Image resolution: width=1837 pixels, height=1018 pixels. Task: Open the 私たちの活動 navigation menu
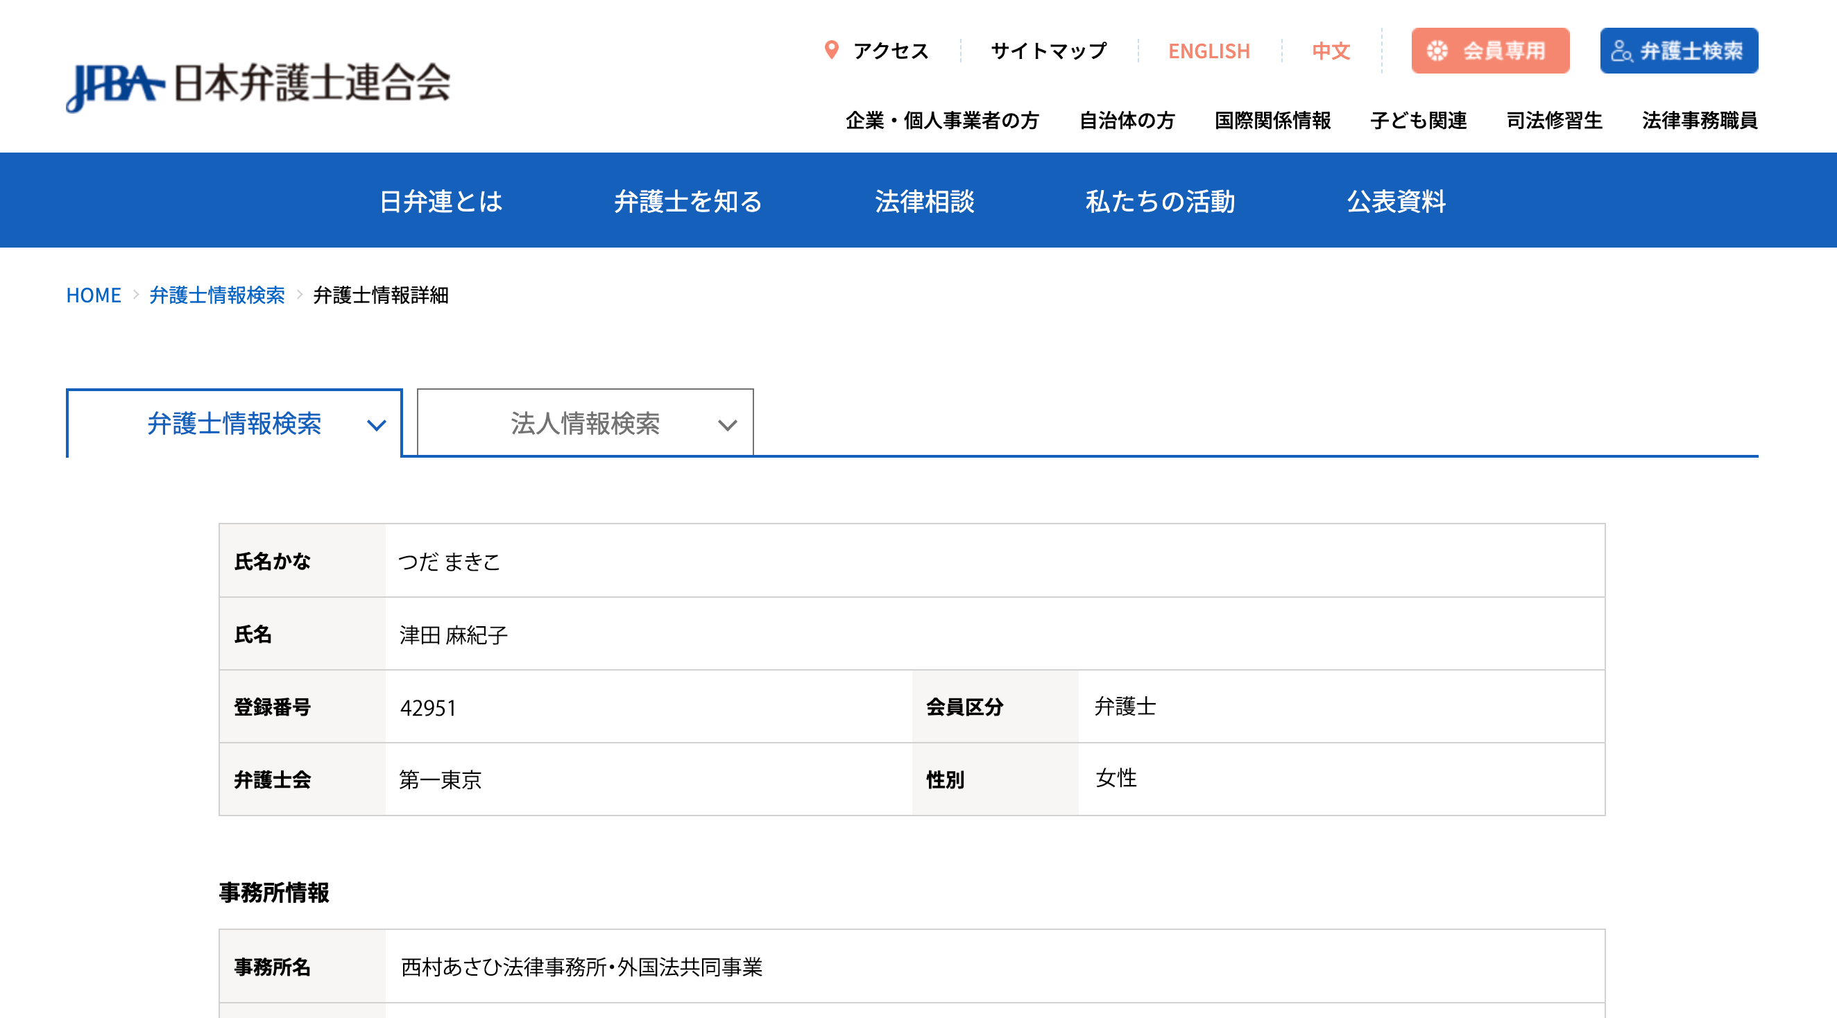(x=1161, y=201)
